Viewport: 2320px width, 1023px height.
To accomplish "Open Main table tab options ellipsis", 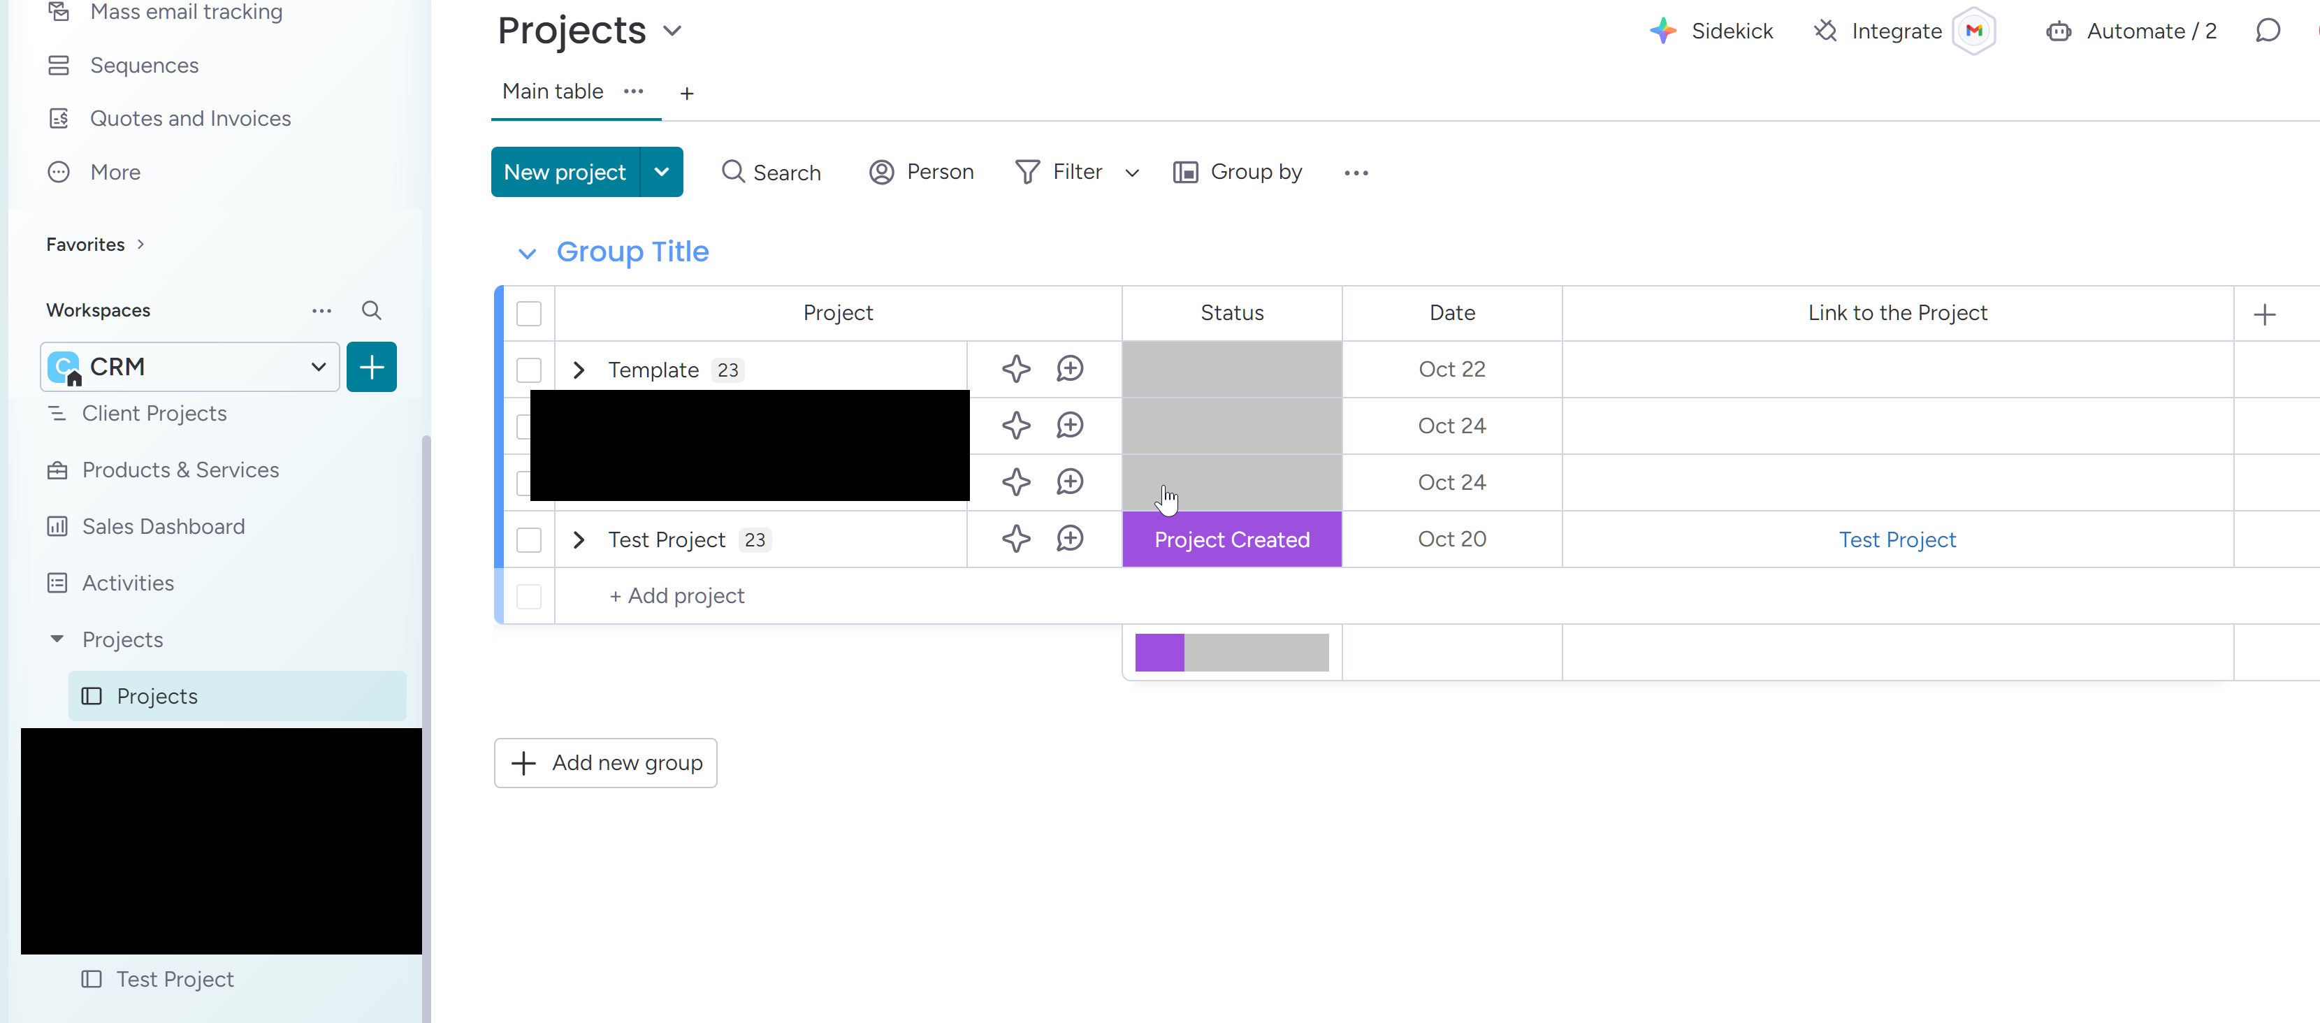I will 634,91.
